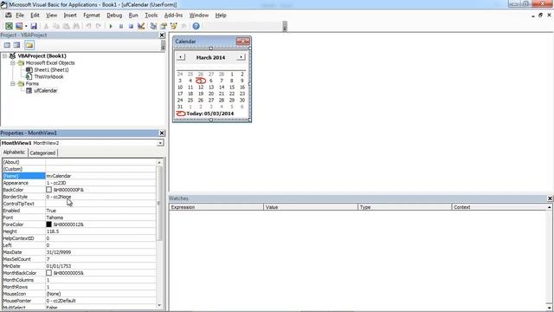Click the View Code icon in Project pane
Screen dimensions: 554x312
(7, 45)
